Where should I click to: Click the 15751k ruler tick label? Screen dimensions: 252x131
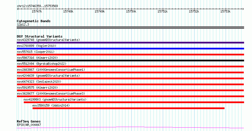click(x=163, y=11)
